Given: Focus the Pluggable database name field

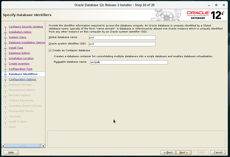Looking at the screenshot, I should point(128,62).
